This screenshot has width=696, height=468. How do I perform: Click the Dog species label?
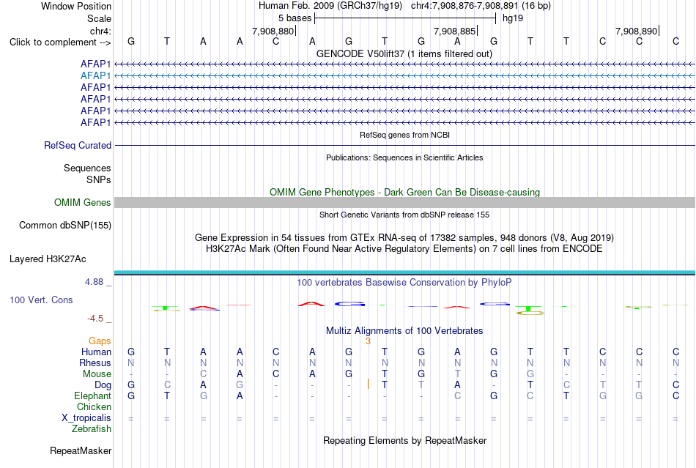tap(103, 385)
